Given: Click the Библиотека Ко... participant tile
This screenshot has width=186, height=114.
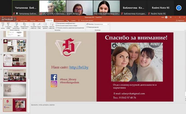Looking at the screenshot, I should (x=133, y=8).
